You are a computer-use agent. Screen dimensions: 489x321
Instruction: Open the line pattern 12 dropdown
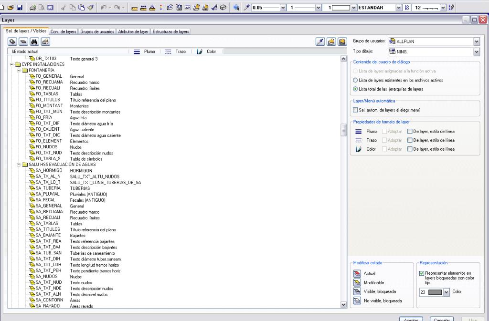click(443, 8)
